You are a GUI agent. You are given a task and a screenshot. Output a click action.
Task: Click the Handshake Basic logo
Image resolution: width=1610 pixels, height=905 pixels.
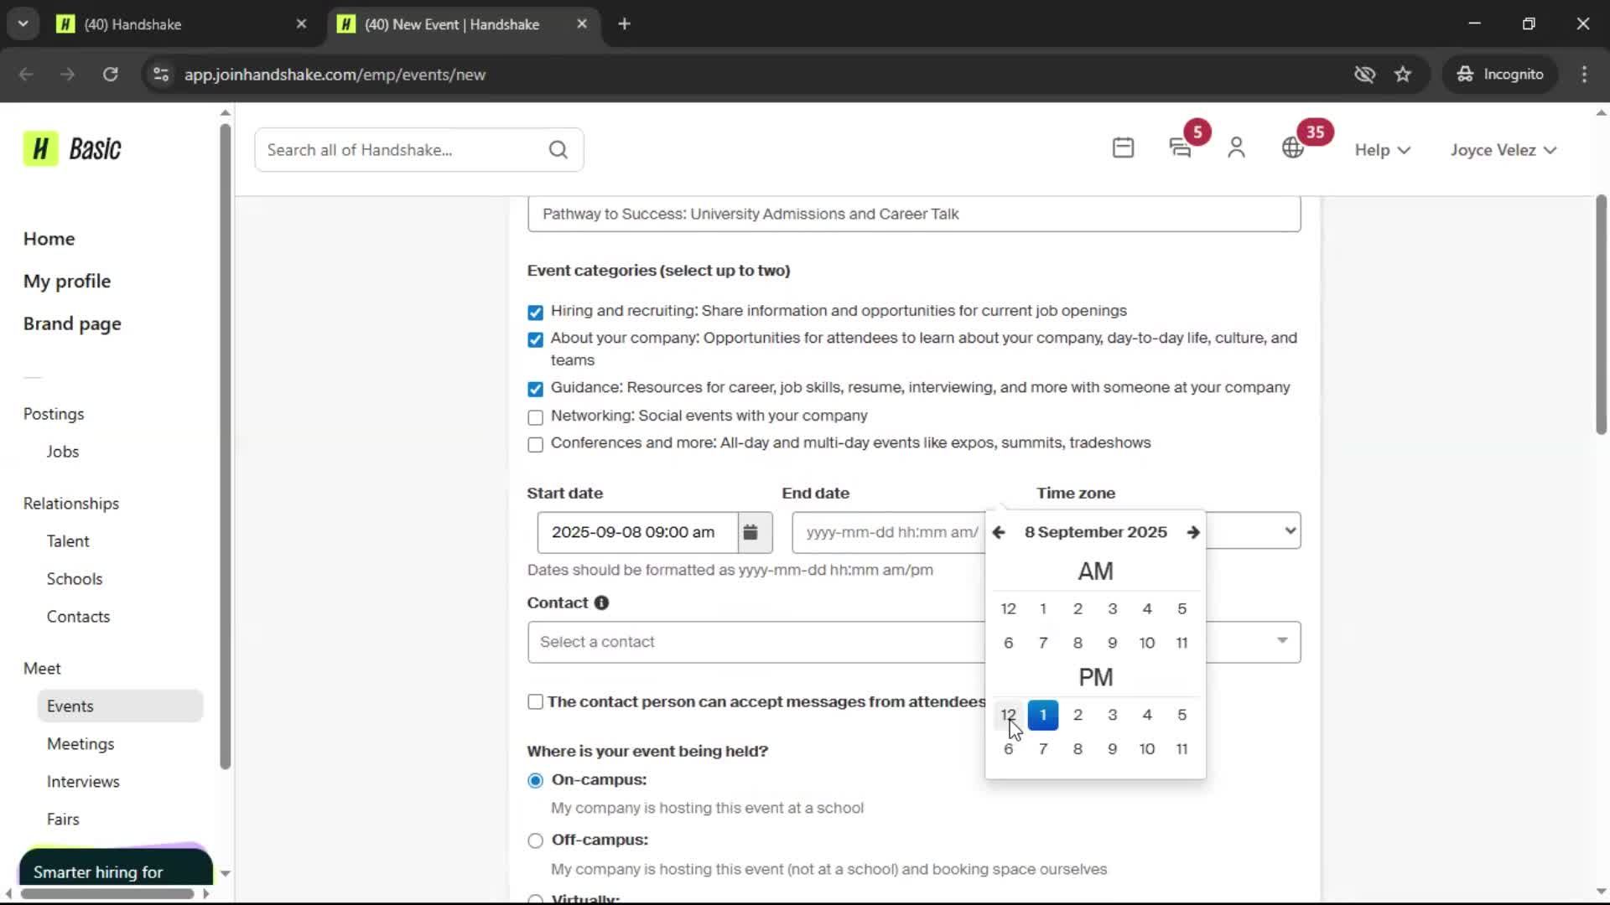click(x=72, y=149)
